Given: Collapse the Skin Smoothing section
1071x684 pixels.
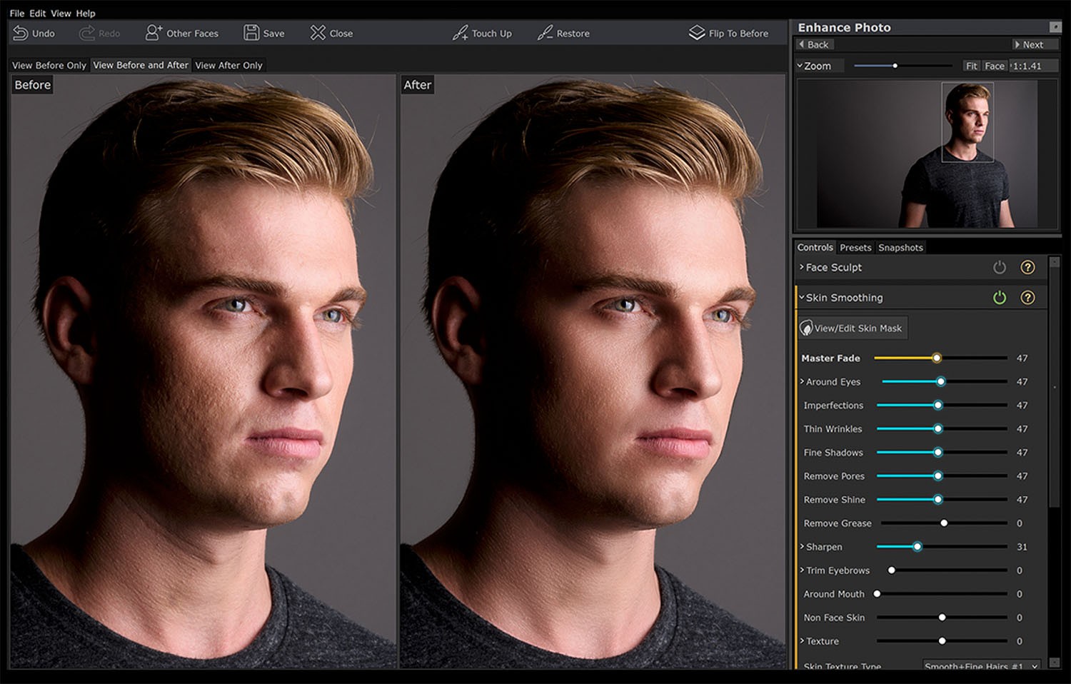Looking at the screenshot, I should (x=801, y=297).
